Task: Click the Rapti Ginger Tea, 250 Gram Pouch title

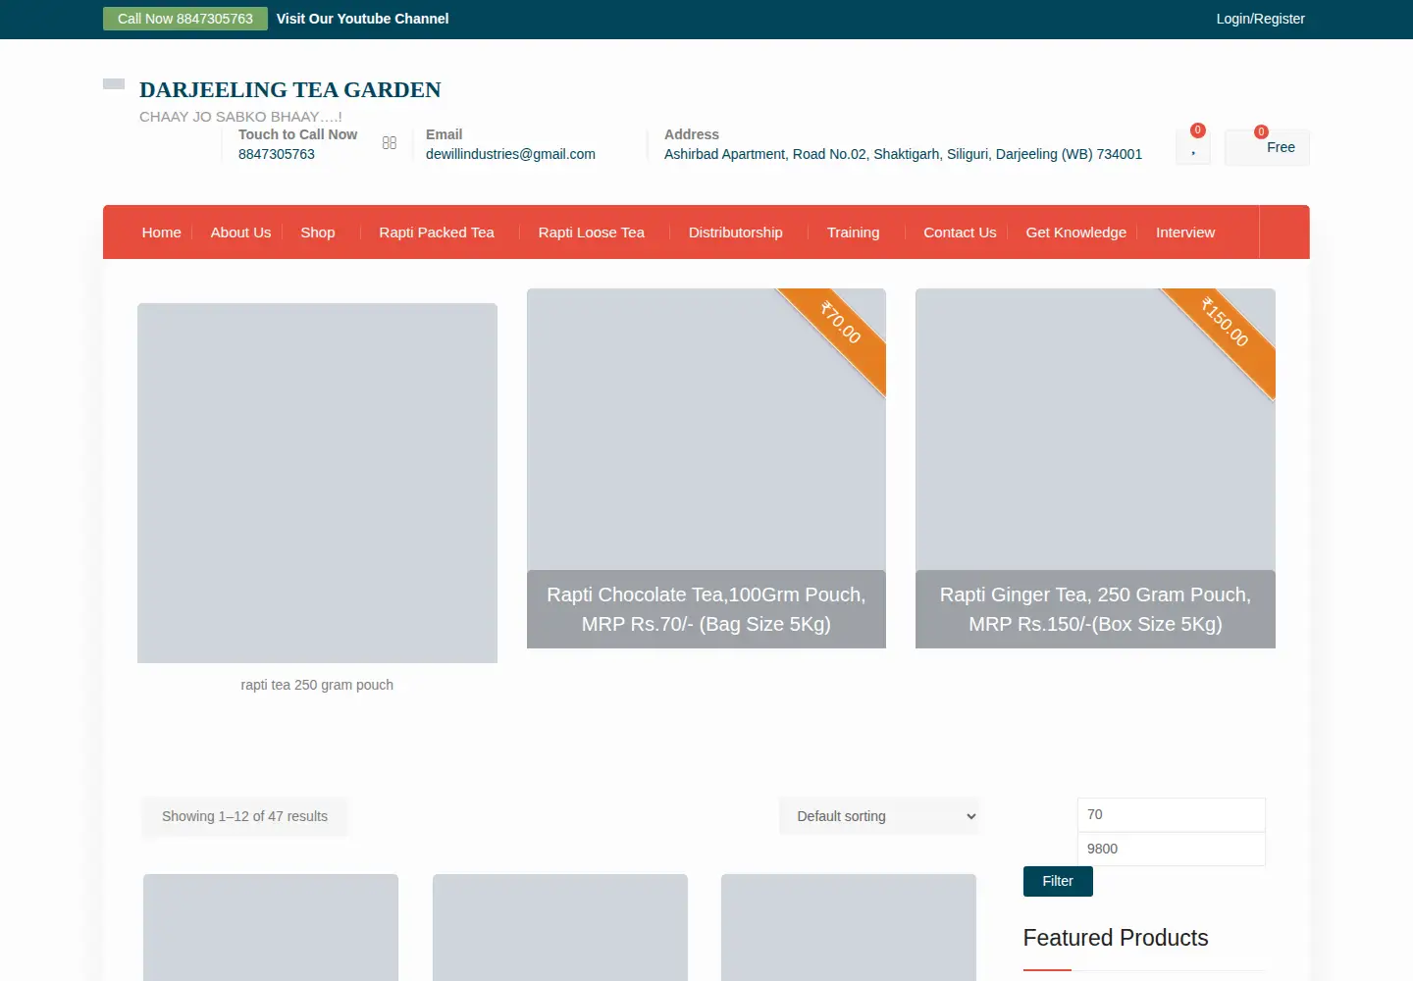Action: pos(1095,609)
